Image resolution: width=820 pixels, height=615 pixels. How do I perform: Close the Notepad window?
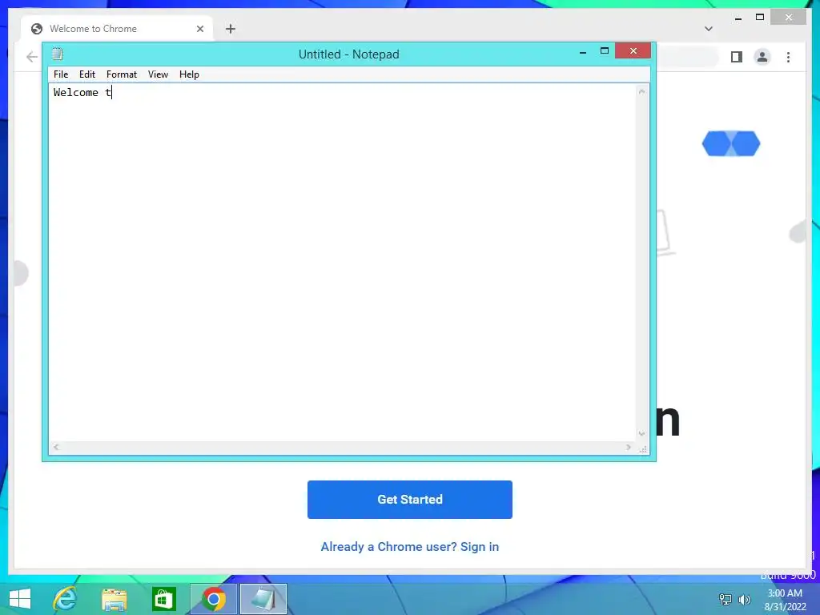pos(633,50)
